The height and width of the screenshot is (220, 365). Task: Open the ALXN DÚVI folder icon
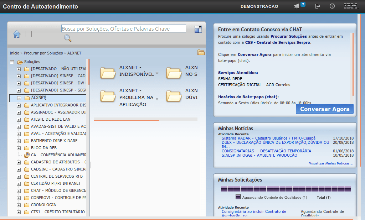click(x=174, y=96)
